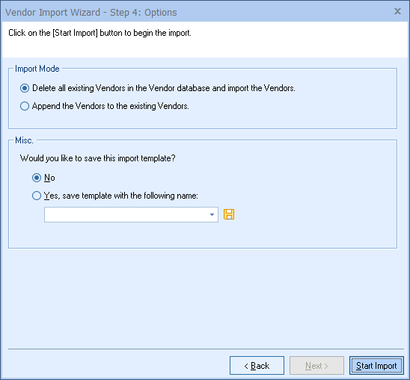Select the No radio button for template saving

(x=37, y=178)
